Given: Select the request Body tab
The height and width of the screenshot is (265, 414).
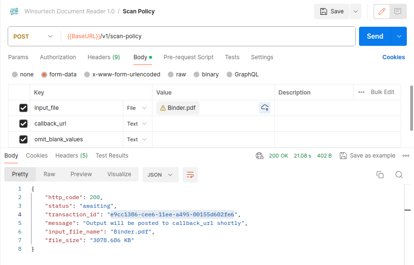Looking at the screenshot, I should [142, 57].
